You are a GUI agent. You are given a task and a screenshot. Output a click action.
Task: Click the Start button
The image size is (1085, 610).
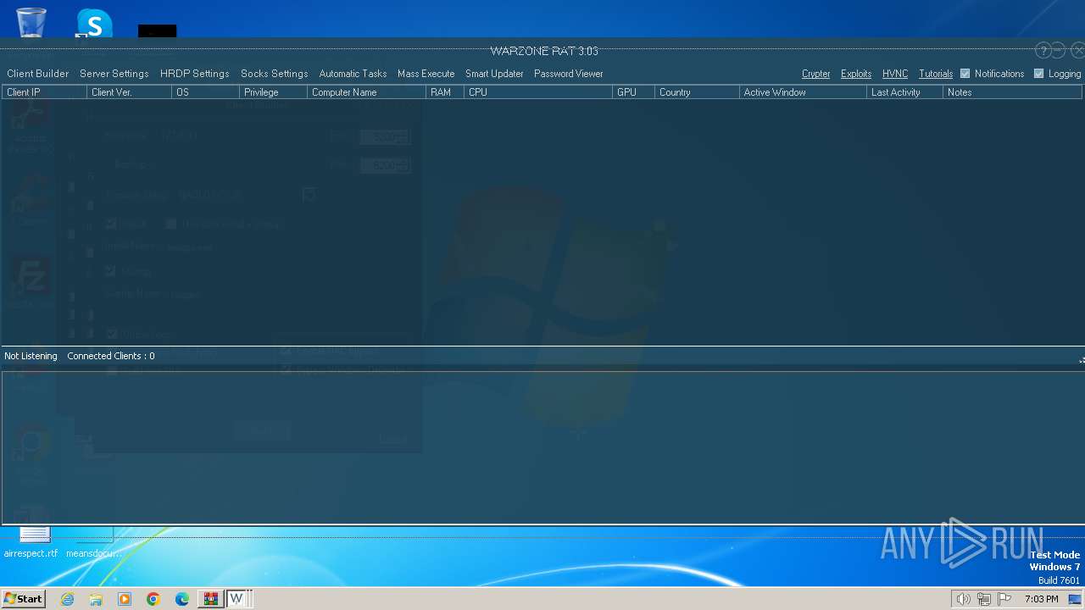tap(24, 599)
